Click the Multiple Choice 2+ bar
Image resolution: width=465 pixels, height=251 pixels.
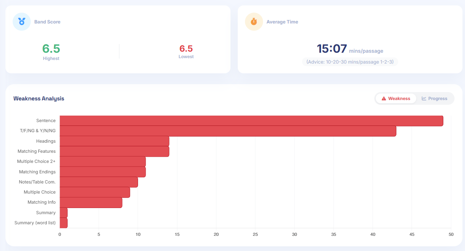pos(103,161)
